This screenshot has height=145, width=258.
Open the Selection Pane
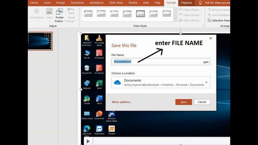tap(218, 21)
